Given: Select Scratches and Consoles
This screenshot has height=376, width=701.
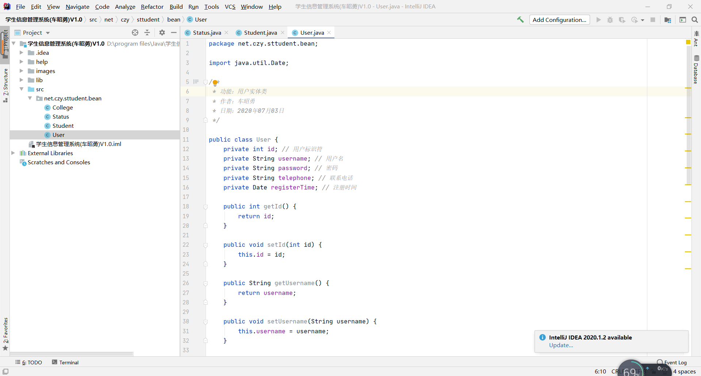Looking at the screenshot, I should coord(59,162).
